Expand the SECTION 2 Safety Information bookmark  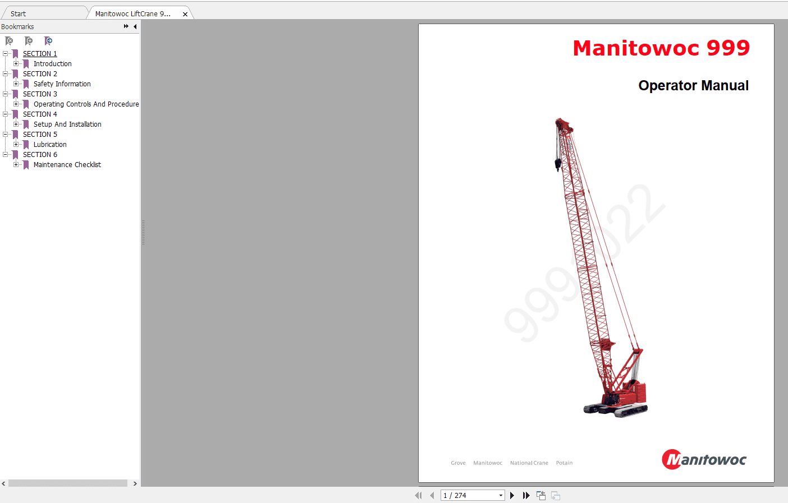point(17,84)
